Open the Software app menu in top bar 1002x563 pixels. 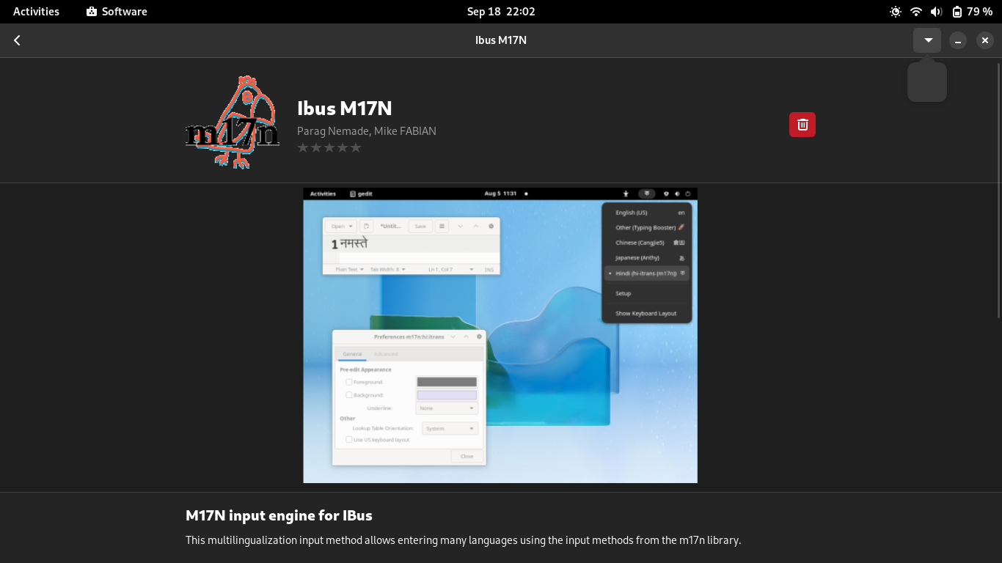[x=117, y=12]
